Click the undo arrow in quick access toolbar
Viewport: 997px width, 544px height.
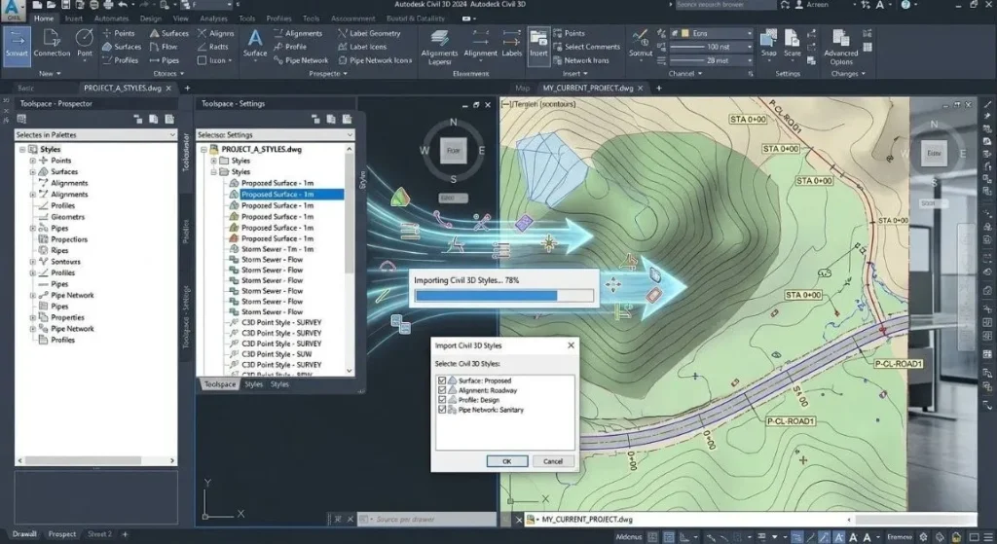[x=123, y=5]
